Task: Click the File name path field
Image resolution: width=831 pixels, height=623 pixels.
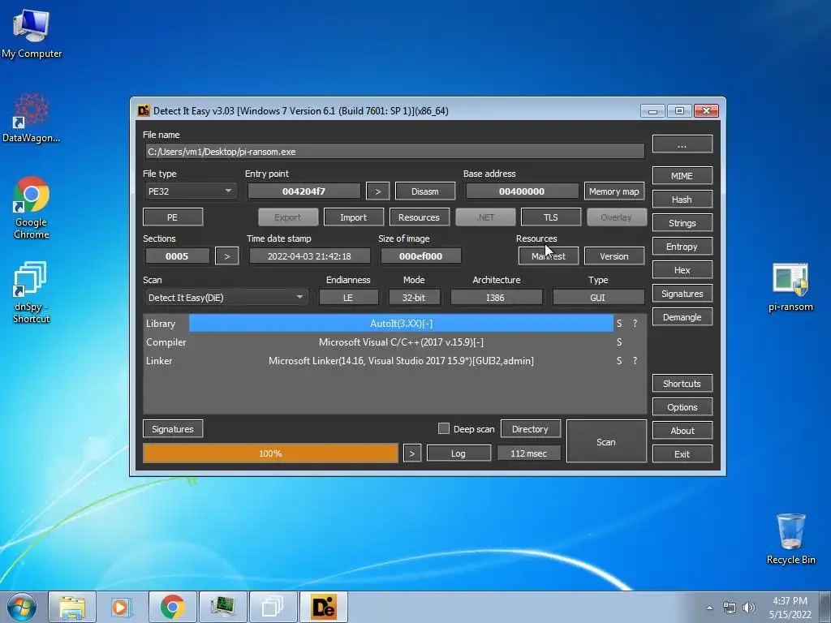Action: pyautogui.click(x=395, y=152)
